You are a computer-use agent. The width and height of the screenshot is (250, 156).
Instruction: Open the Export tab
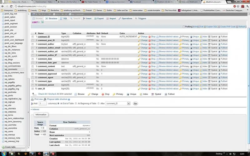pyautogui.click(x=99, y=19)
